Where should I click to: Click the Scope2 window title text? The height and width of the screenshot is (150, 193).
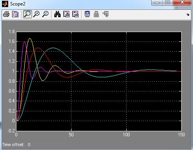[18, 4]
